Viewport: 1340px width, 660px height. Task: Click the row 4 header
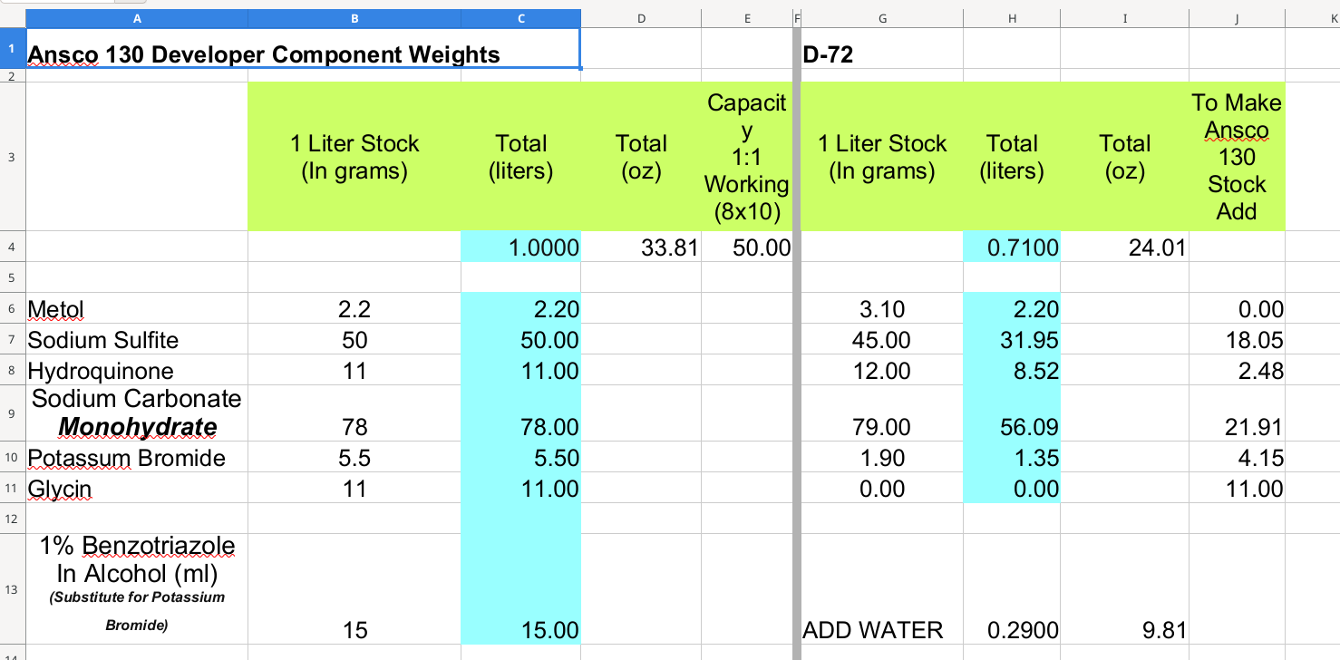click(x=12, y=247)
